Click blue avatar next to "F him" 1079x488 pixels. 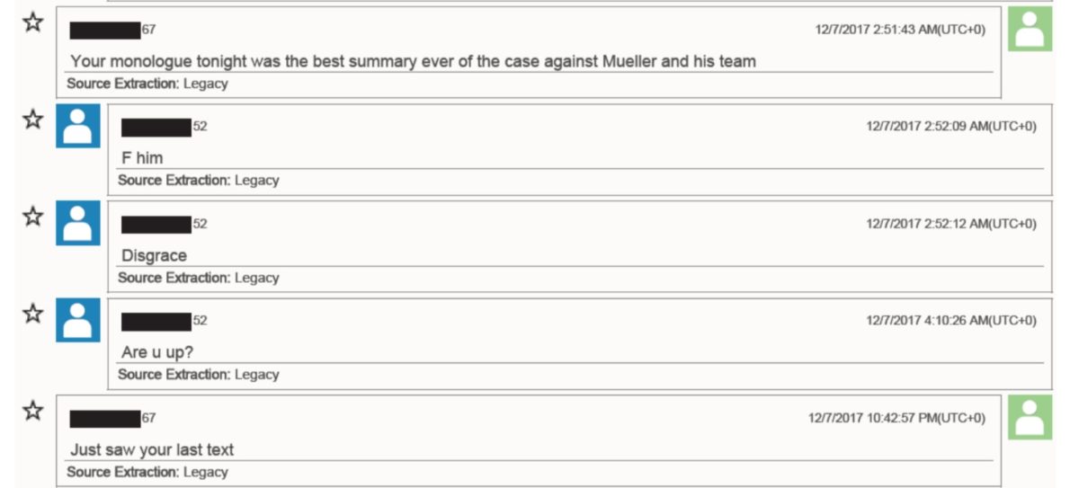(78, 126)
